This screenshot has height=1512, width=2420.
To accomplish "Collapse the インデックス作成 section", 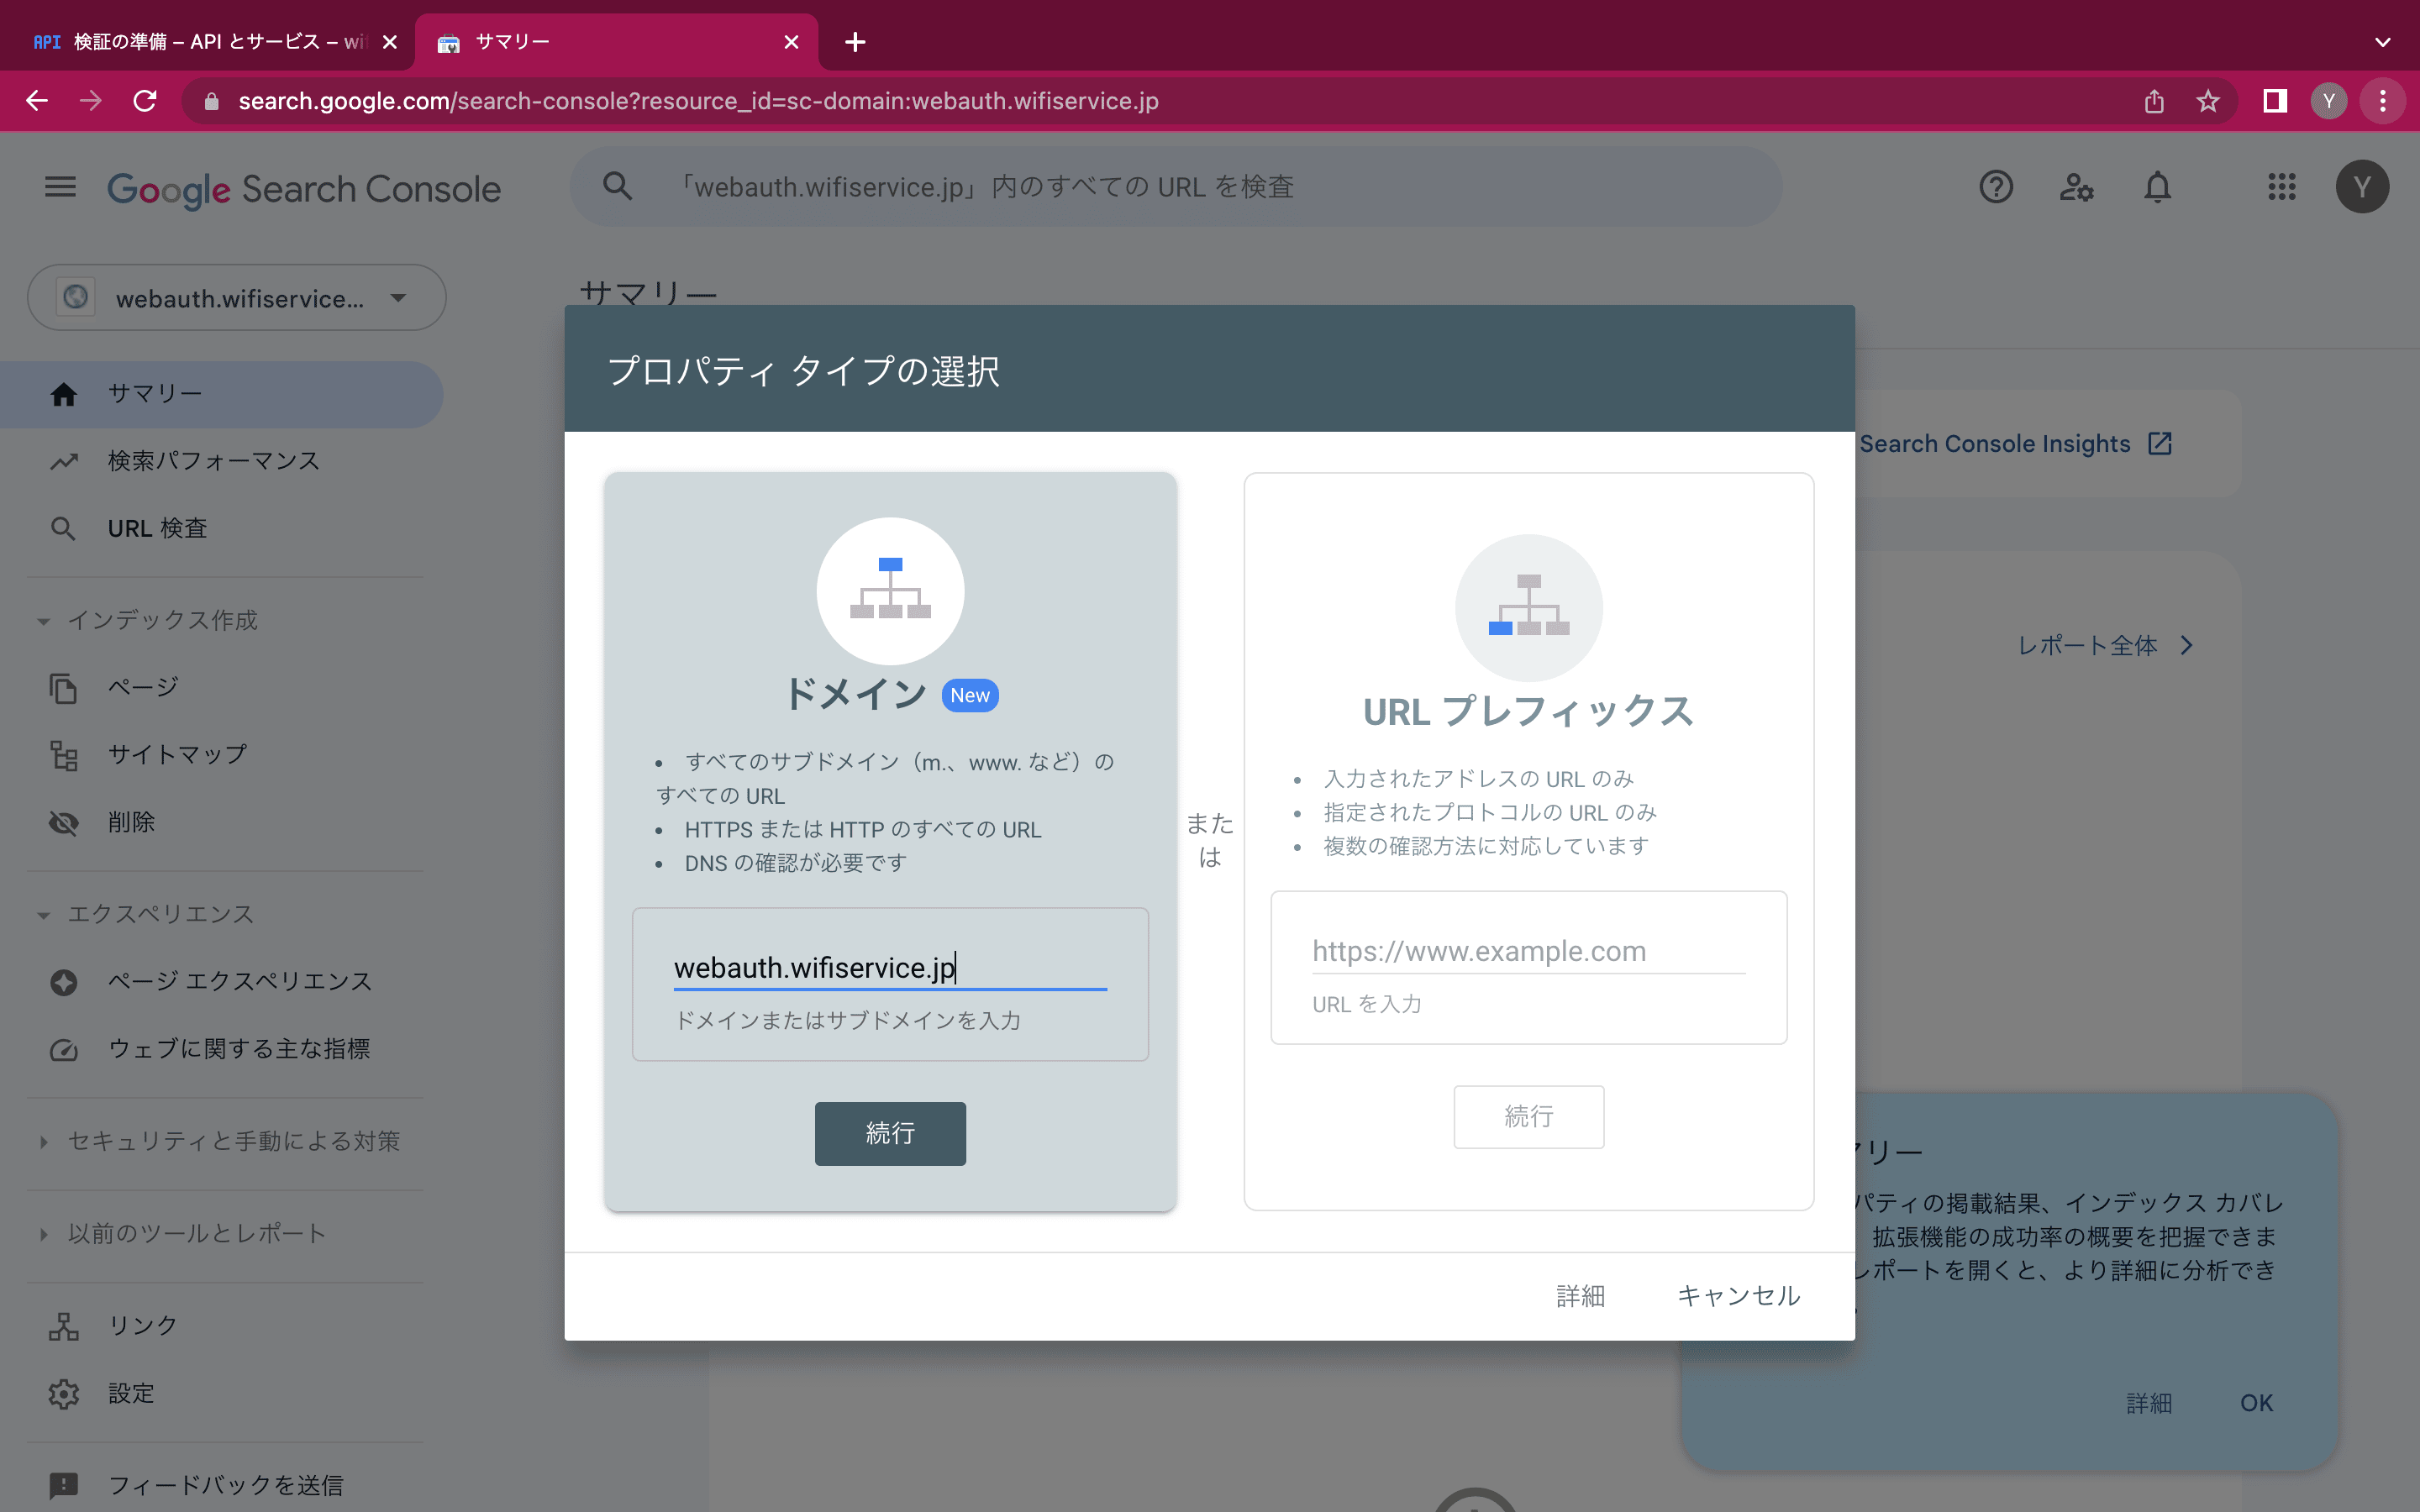I will pos(43,621).
